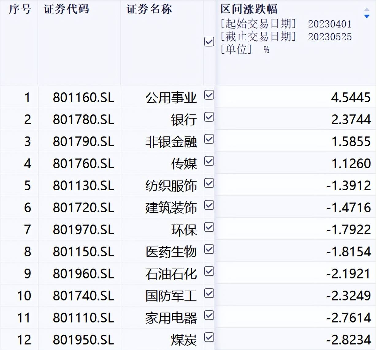The width and height of the screenshot is (376, 350).
Task: Select the value -1.4716
Action: pos(348,208)
